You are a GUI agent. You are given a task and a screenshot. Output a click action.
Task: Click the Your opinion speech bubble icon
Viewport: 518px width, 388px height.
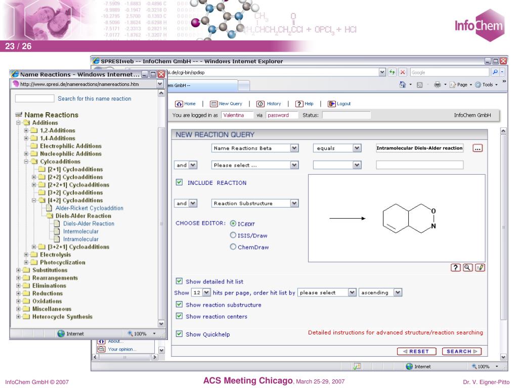click(101, 349)
